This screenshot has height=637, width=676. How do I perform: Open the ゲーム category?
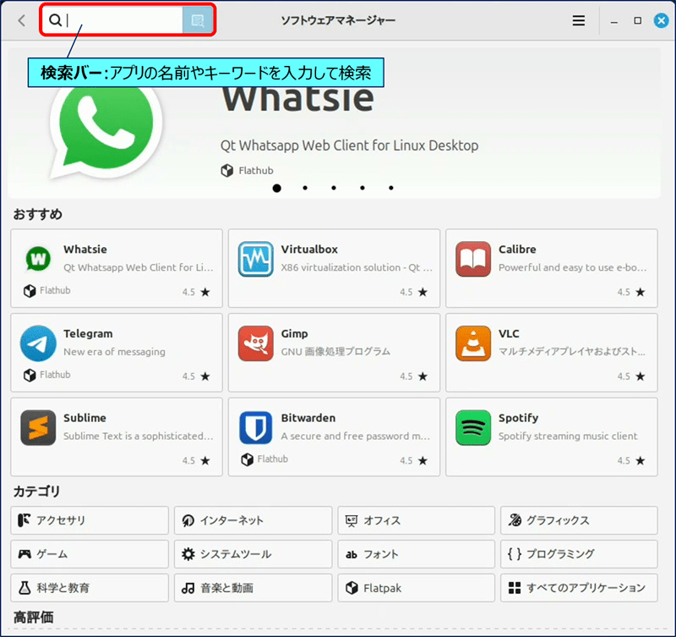click(x=90, y=554)
